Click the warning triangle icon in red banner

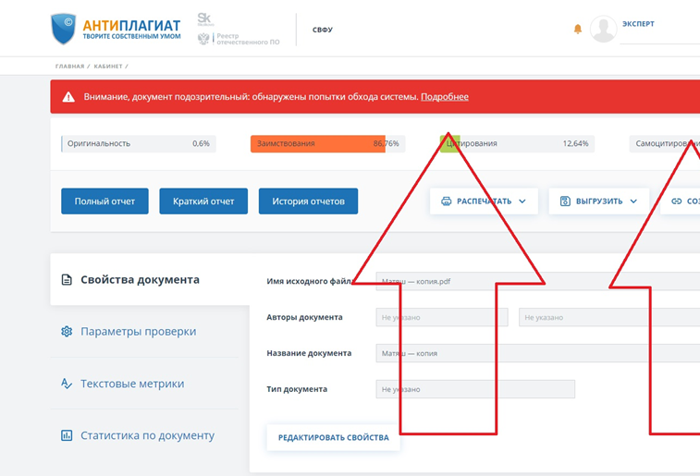[68, 97]
